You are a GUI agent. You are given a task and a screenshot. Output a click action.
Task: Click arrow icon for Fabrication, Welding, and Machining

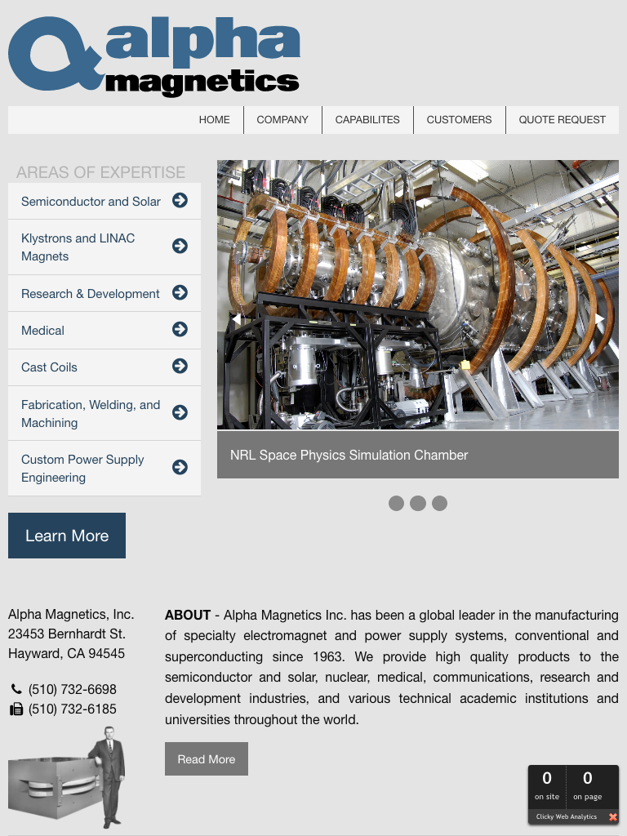(x=180, y=412)
